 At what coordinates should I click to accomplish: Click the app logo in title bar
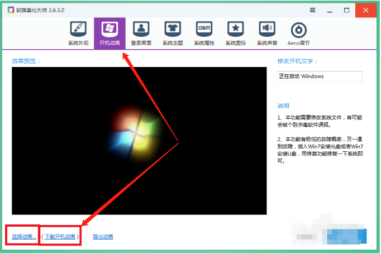[11, 10]
